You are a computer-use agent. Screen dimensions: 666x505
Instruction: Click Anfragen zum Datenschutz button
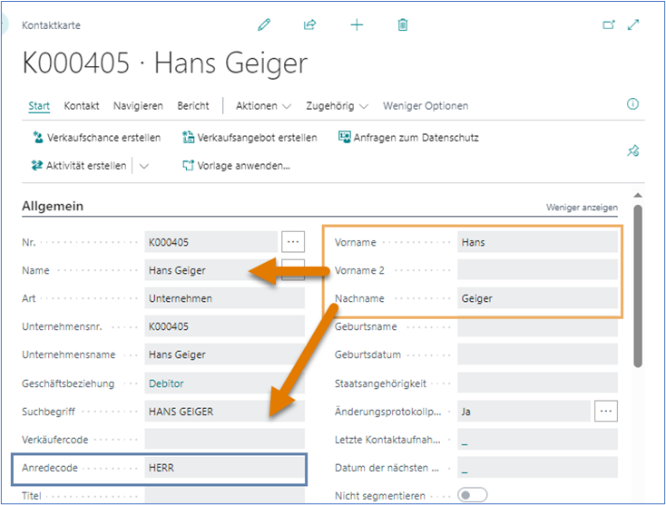click(408, 138)
